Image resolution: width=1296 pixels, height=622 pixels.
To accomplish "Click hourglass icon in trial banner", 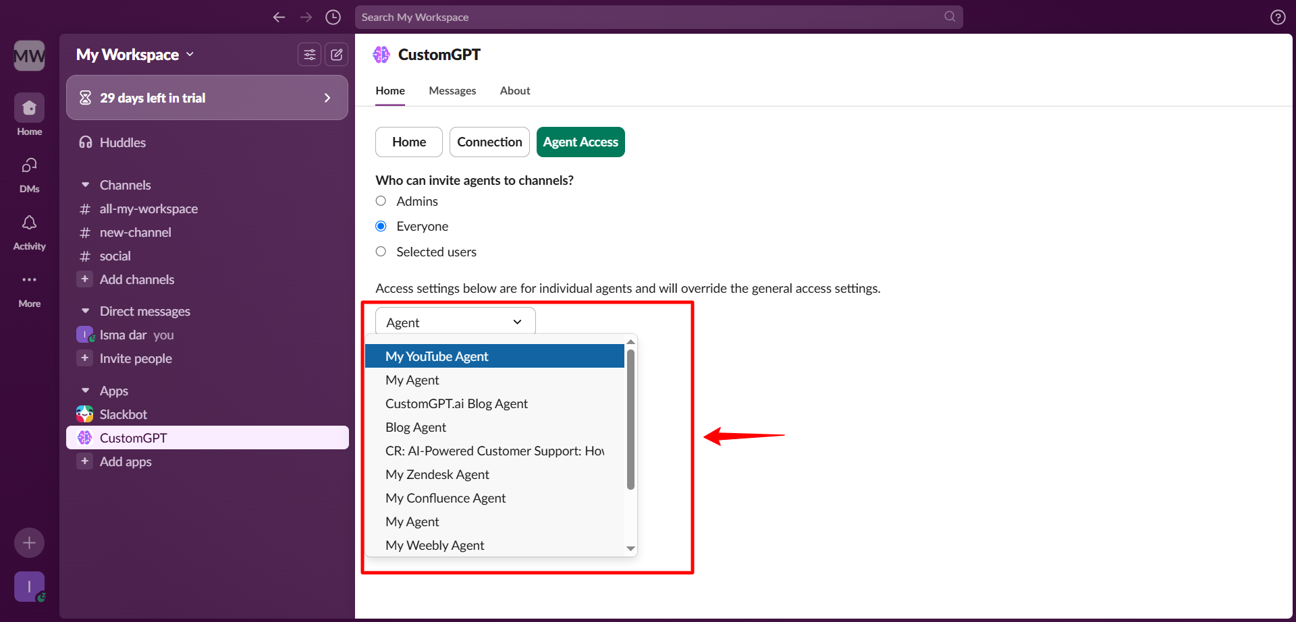I will point(85,98).
